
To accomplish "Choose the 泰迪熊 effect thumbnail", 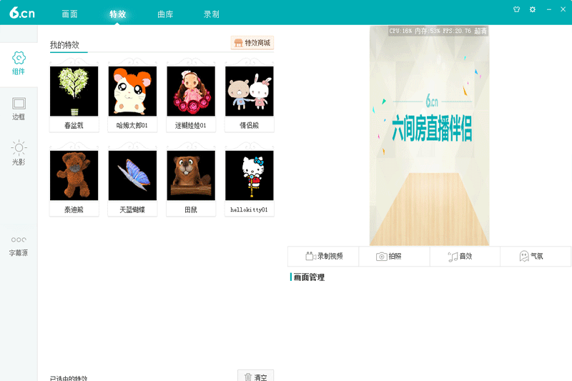I will click(74, 175).
